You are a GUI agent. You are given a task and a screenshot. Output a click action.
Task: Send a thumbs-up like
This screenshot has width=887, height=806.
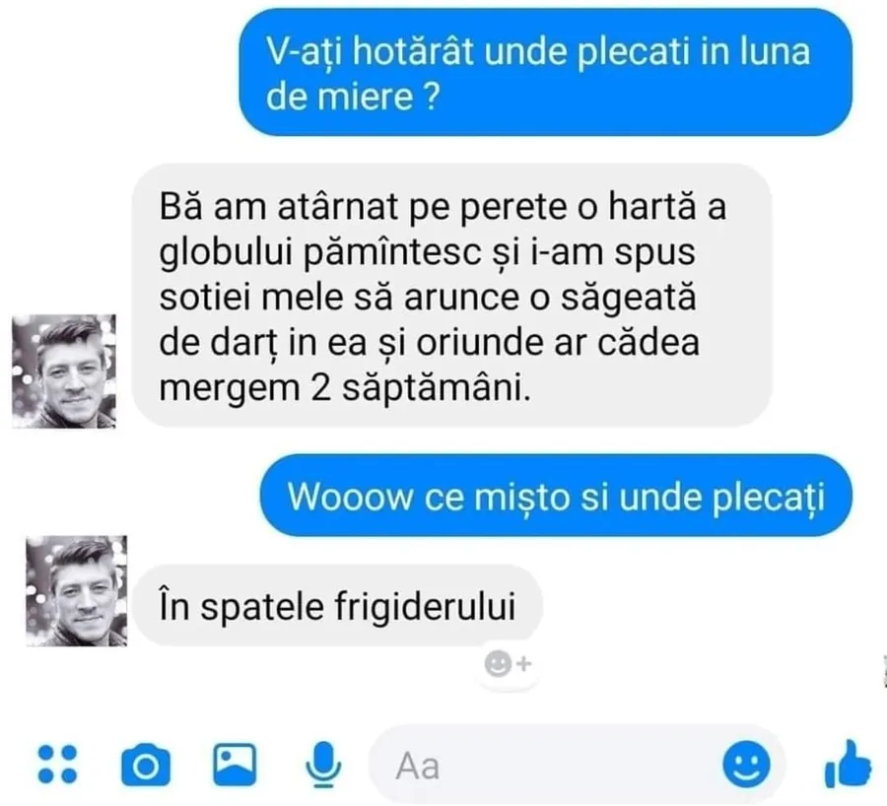(x=848, y=764)
